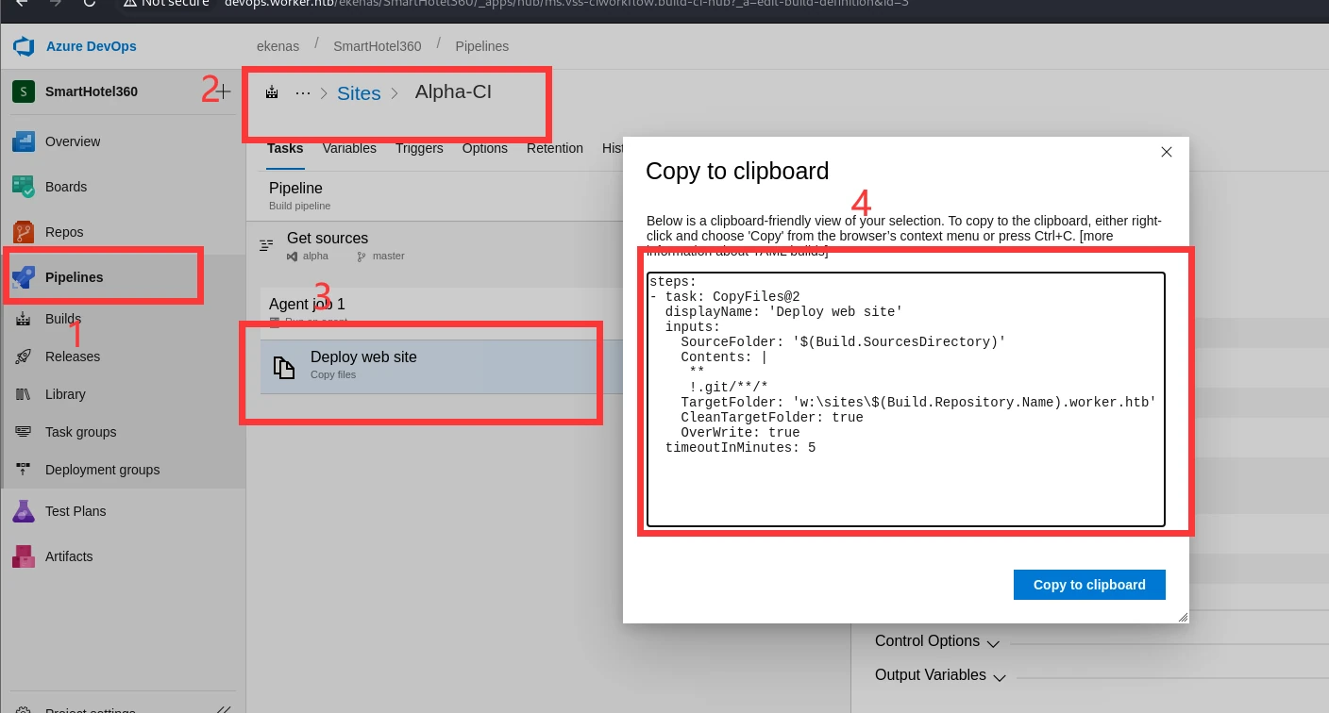The image size is (1329, 713).
Task: Click the '- task: CopyFiles@2' YAML line
Action: pos(725,296)
